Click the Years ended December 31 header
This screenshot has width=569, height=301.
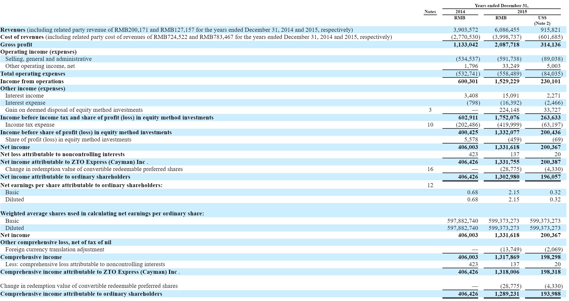[501, 6]
